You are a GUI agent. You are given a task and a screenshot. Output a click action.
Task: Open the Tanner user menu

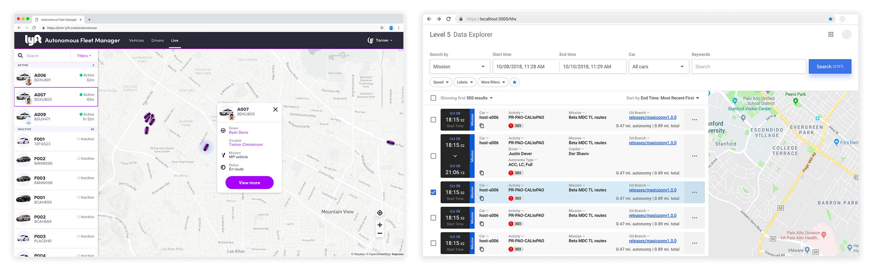tap(380, 40)
